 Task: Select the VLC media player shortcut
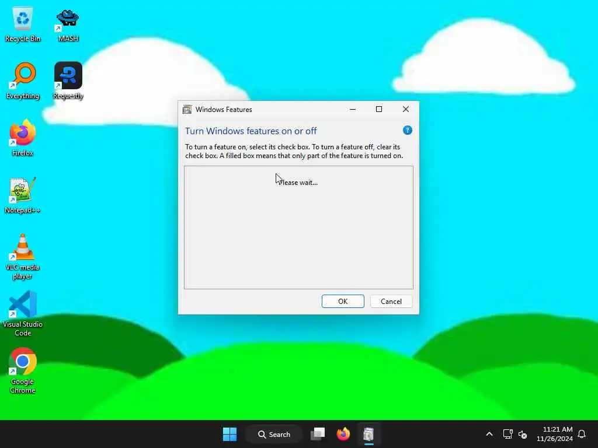tap(23, 257)
